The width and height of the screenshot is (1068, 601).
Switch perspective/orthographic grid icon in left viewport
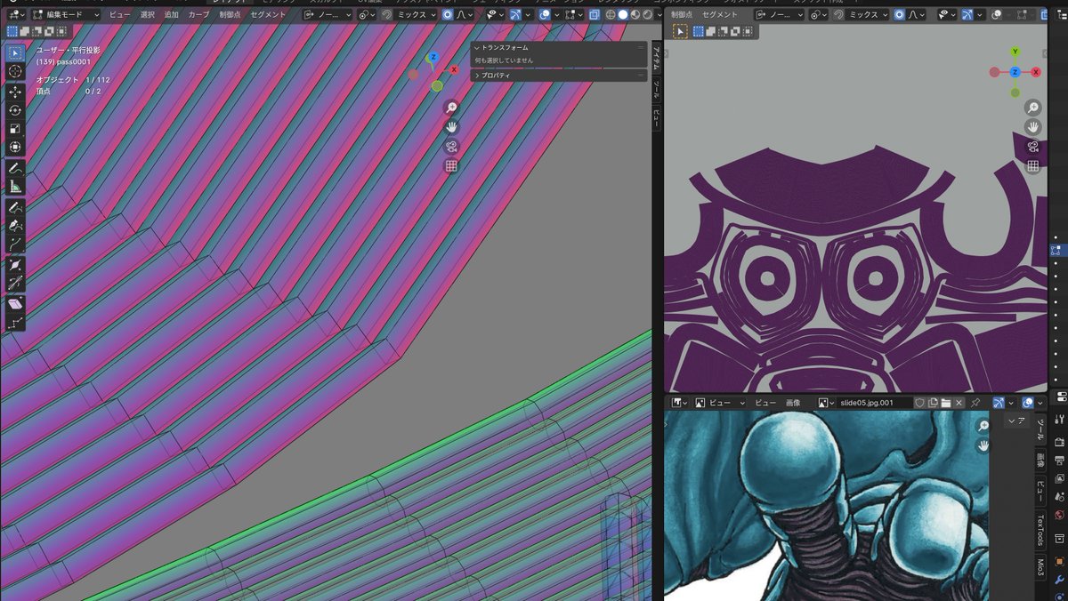tap(451, 166)
